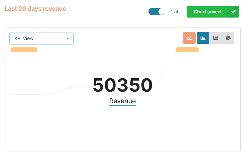Expand the view selector caret arrow
Screen dimensions: 244x155
tap(68, 38)
